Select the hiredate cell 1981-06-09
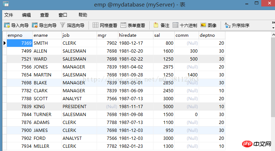 [x=136, y=91]
